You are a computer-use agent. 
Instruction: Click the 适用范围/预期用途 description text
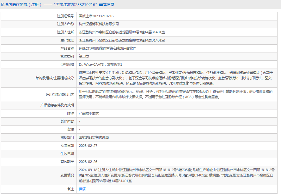pyautogui.click(x=176, y=94)
